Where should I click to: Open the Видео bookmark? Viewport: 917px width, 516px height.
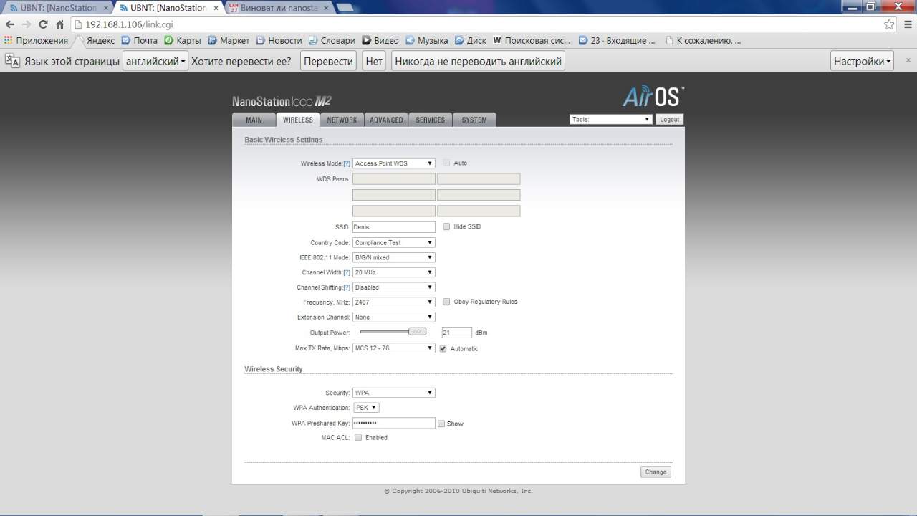[380, 41]
